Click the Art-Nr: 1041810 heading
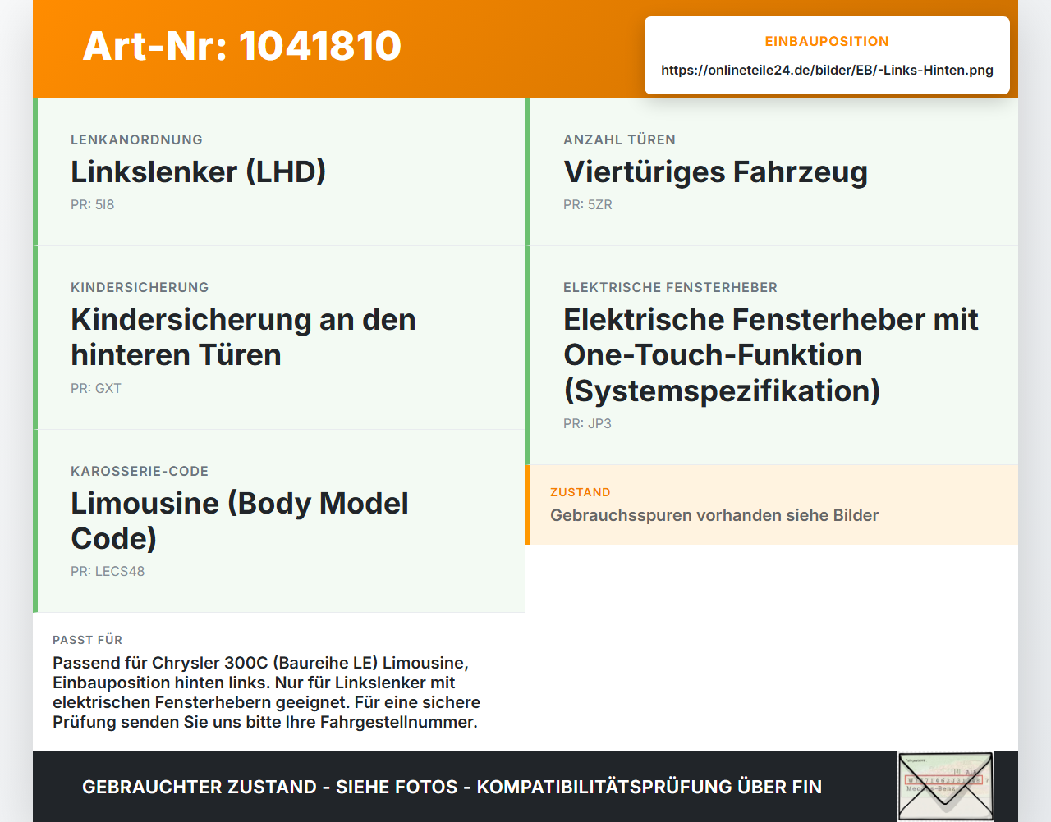 pyautogui.click(x=242, y=46)
